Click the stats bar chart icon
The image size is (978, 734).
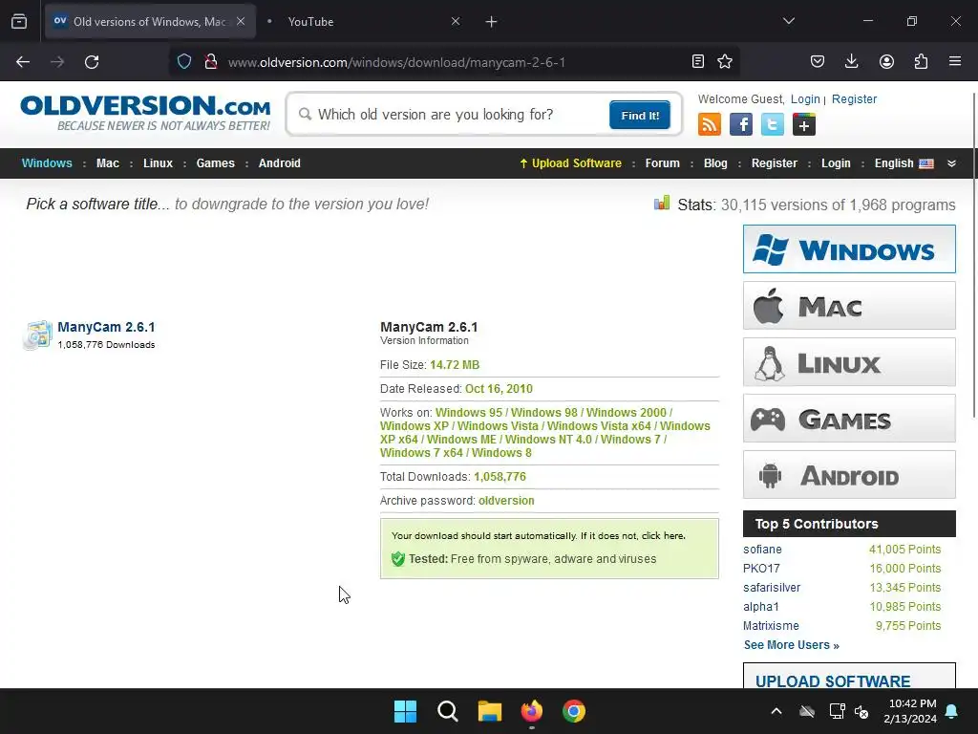click(662, 203)
